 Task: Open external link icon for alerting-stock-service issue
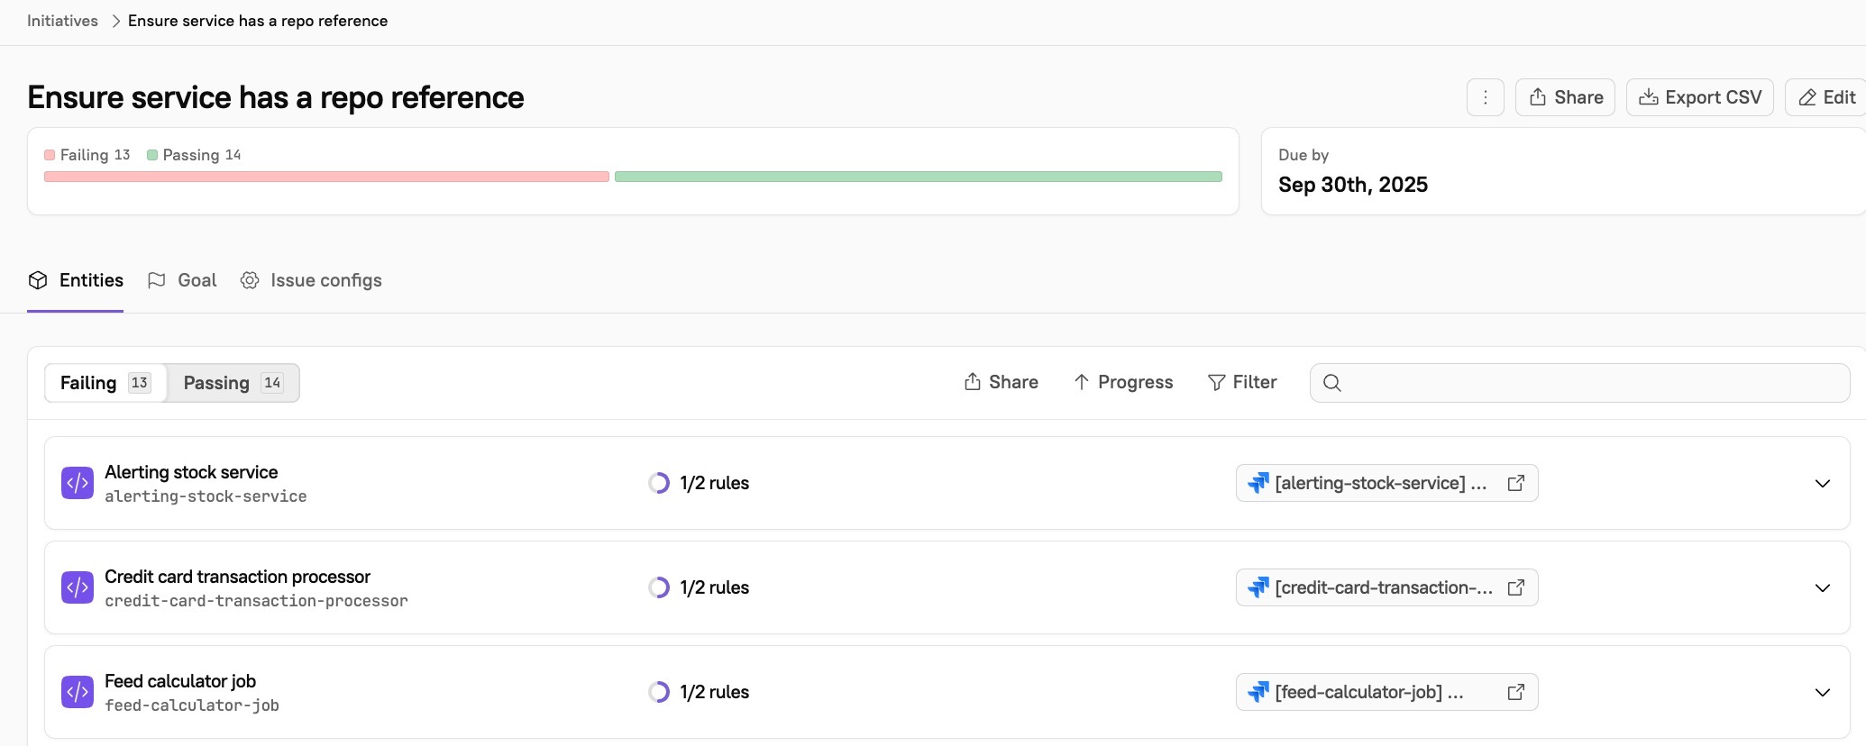(1515, 483)
